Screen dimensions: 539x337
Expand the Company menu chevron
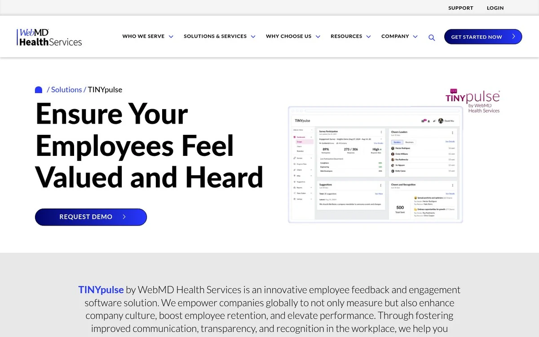coord(415,37)
